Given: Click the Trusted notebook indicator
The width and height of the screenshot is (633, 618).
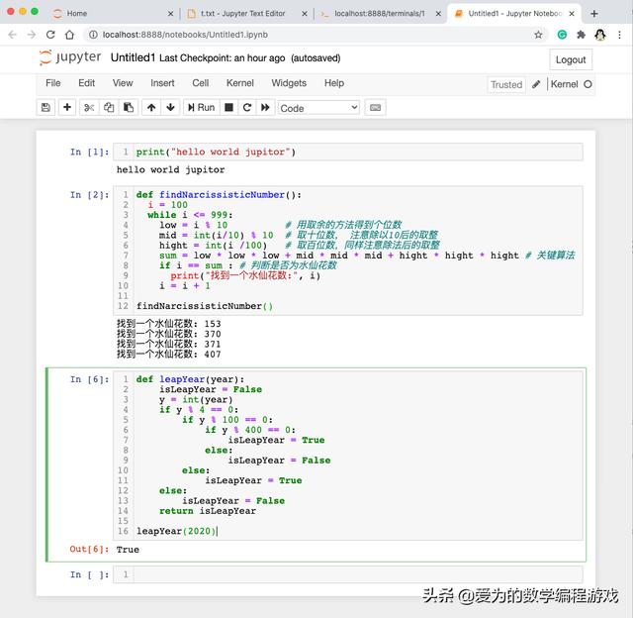Looking at the screenshot, I should [506, 85].
